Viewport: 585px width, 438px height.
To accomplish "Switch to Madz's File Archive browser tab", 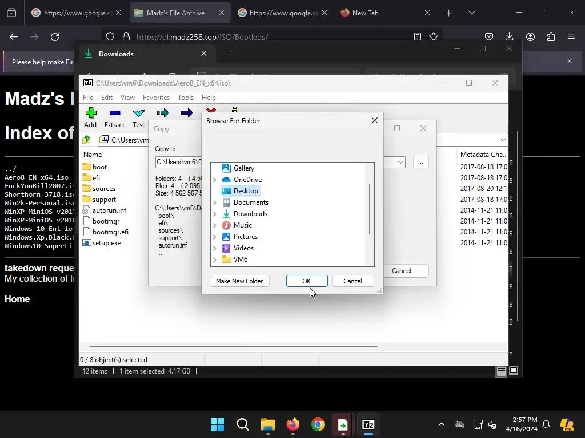I will coord(180,13).
